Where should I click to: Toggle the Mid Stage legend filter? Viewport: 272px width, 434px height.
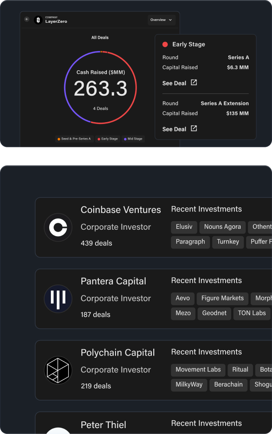pyautogui.click(x=133, y=139)
